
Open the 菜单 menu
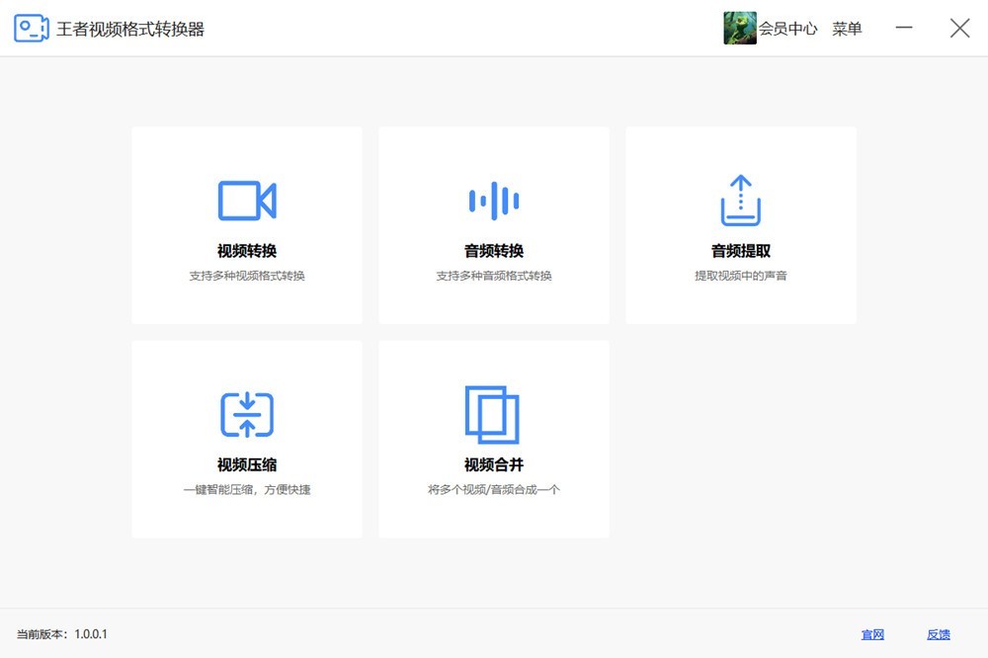(847, 29)
